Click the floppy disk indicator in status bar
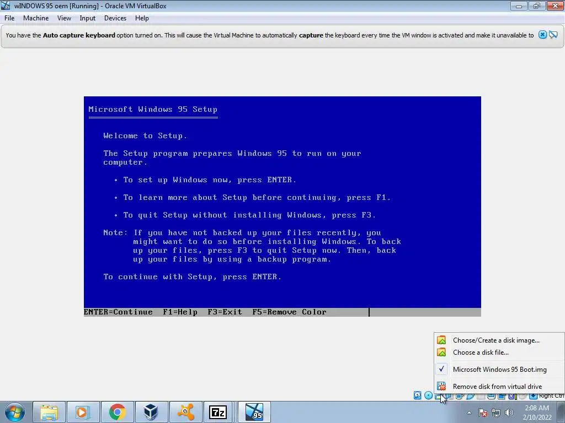This screenshot has width=565, height=423. (x=439, y=396)
